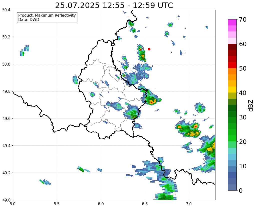Click the latitude axis label 50.0

point(6,64)
